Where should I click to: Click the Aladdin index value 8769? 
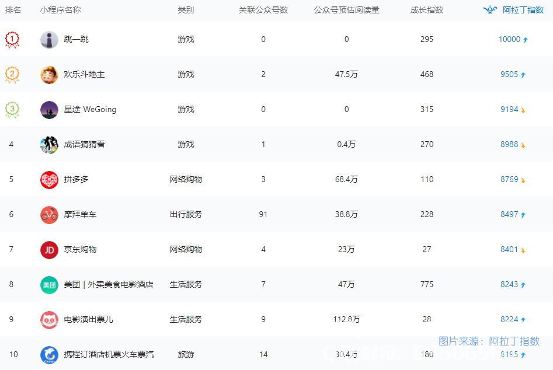click(x=509, y=179)
